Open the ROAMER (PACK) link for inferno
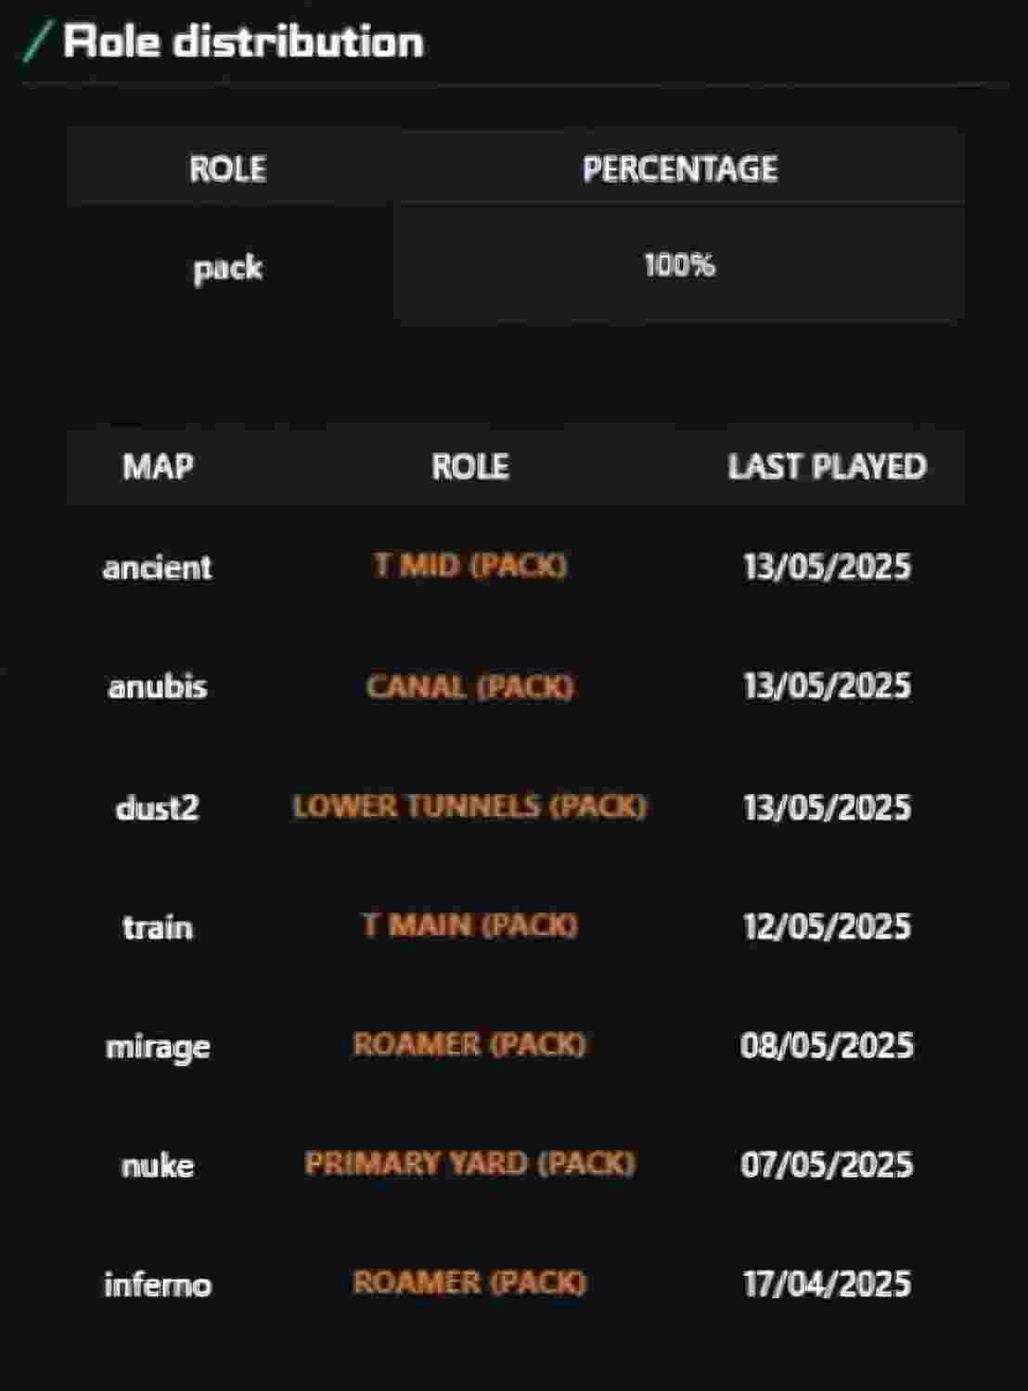Image resolution: width=1028 pixels, height=1391 pixels. (x=469, y=1283)
